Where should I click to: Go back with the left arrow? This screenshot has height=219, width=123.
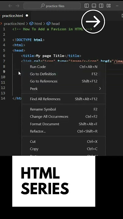10,6
